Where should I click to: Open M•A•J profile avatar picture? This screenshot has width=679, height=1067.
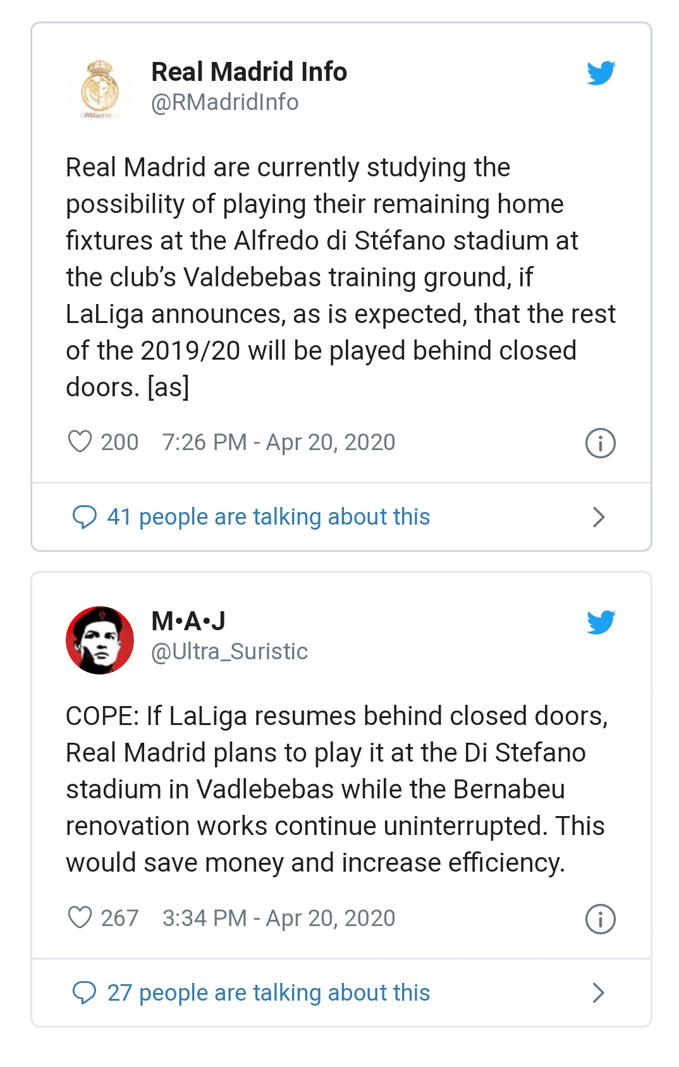tap(99, 640)
